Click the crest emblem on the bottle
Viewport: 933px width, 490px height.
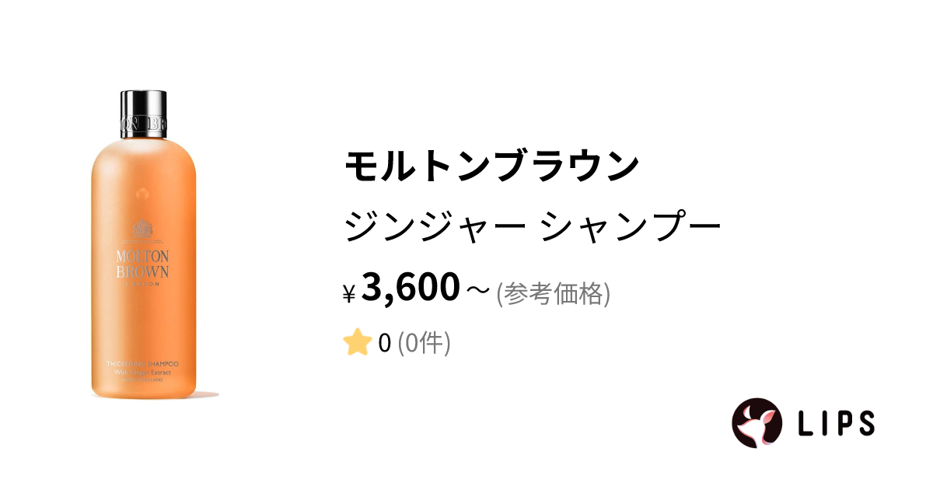[142, 229]
